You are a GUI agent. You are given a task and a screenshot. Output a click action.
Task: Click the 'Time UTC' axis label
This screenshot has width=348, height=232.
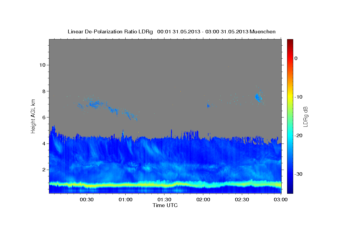[165, 205]
